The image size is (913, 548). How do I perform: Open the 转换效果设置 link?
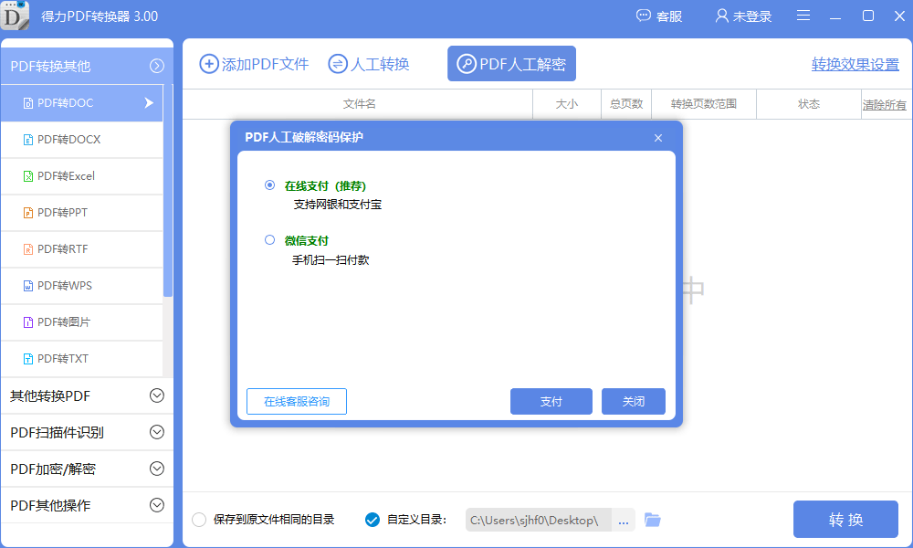pos(855,64)
